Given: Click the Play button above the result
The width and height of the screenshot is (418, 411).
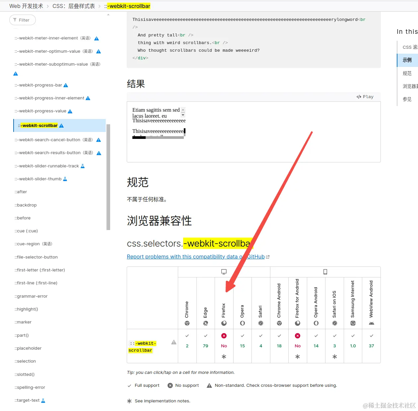Looking at the screenshot, I should pos(365,97).
